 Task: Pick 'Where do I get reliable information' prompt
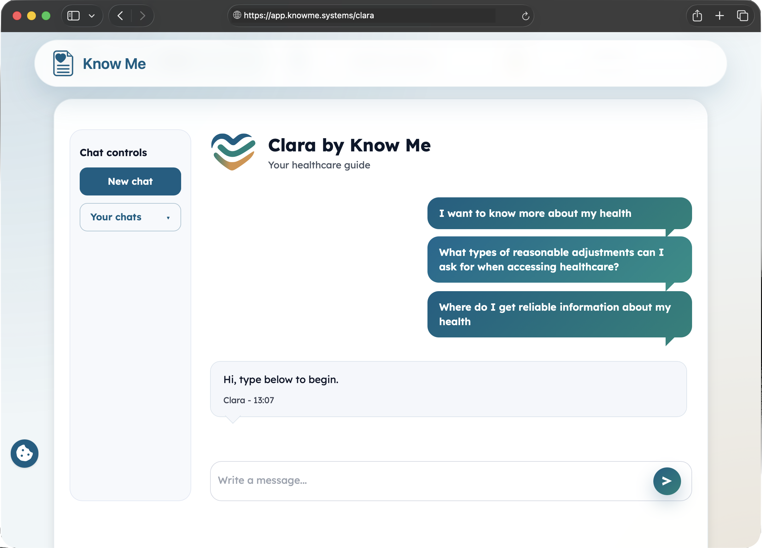point(559,314)
